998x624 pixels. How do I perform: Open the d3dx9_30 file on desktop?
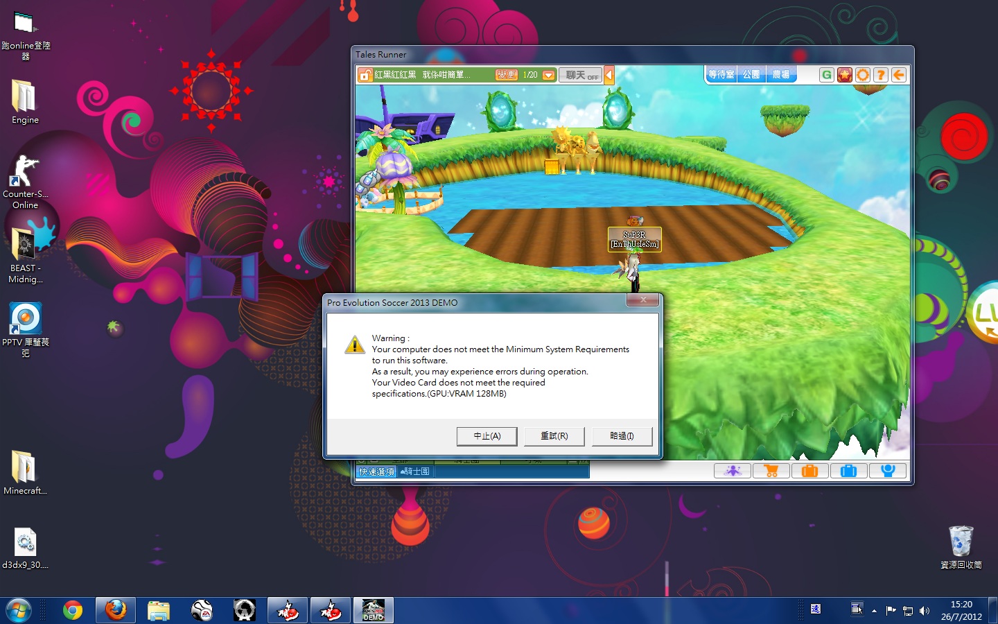[x=25, y=548]
